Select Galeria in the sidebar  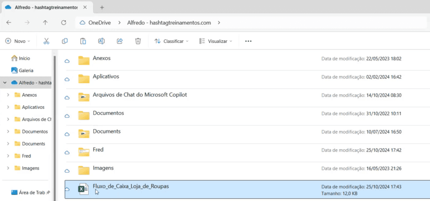22,70
